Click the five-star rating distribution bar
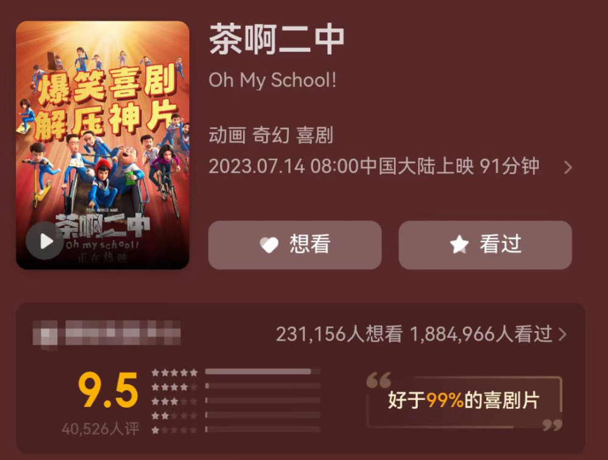Viewport: 608px width, 460px height. tap(263, 372)
